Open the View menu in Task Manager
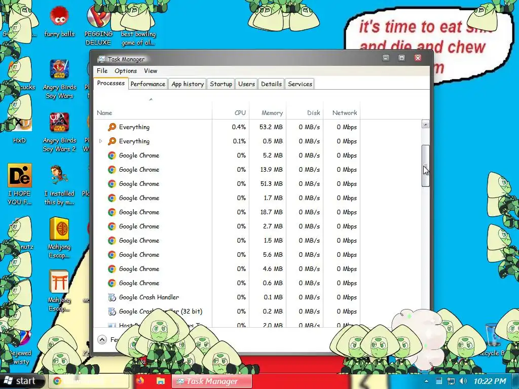519x389 pixels. pos(150,71)
